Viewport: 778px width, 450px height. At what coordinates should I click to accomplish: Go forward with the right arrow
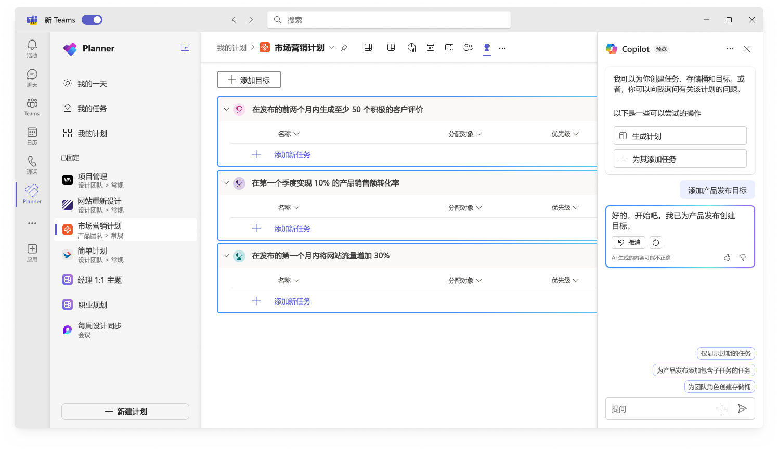click(x=251, y=20)
